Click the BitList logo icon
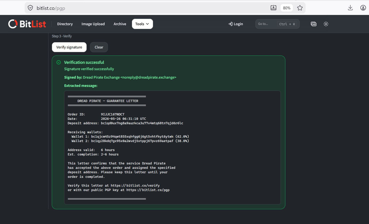The height and width of the screenshot is (224, 369). pos(13,24)
